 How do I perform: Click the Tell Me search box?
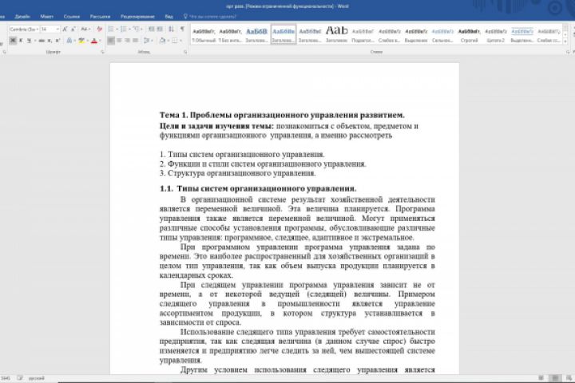point(210,17)
